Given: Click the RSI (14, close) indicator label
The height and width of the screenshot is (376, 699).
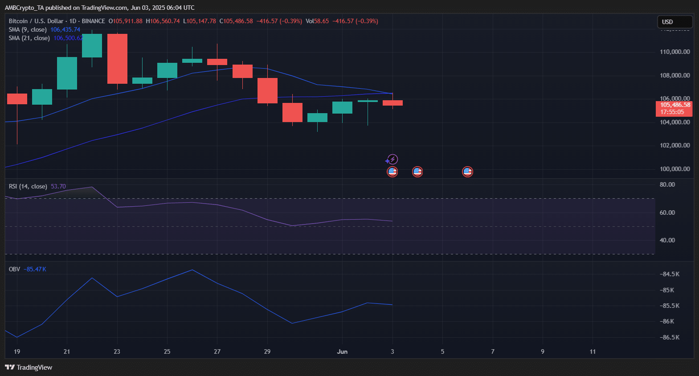Looking at the screenshot, I should click(28, 186).
